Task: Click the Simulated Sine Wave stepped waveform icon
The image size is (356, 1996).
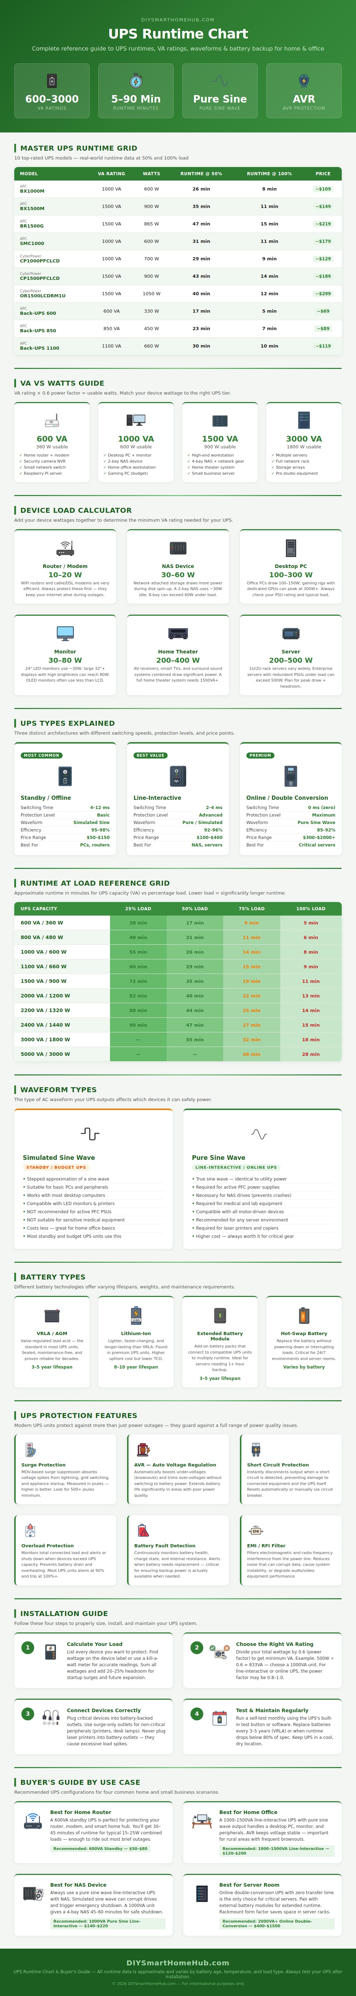Action: coord(90,1134)
